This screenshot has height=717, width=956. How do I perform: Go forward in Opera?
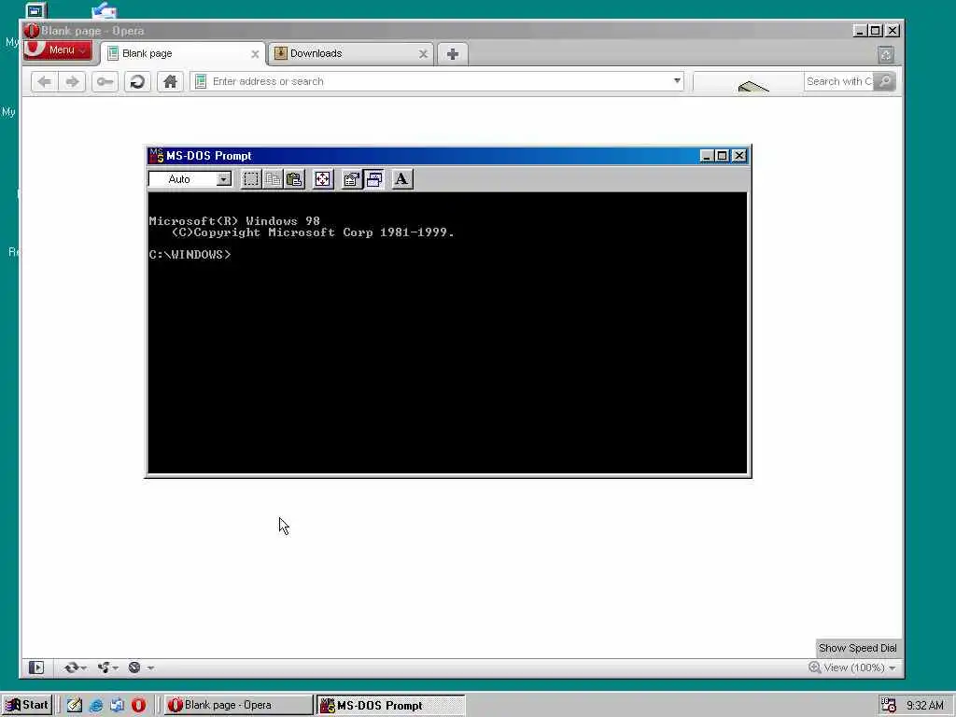pyautogui.click(x=73, y=82)
